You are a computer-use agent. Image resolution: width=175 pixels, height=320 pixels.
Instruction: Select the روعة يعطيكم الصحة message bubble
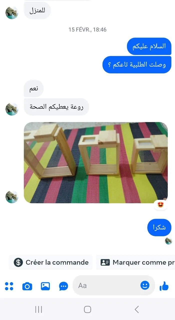tap(56, 107)
